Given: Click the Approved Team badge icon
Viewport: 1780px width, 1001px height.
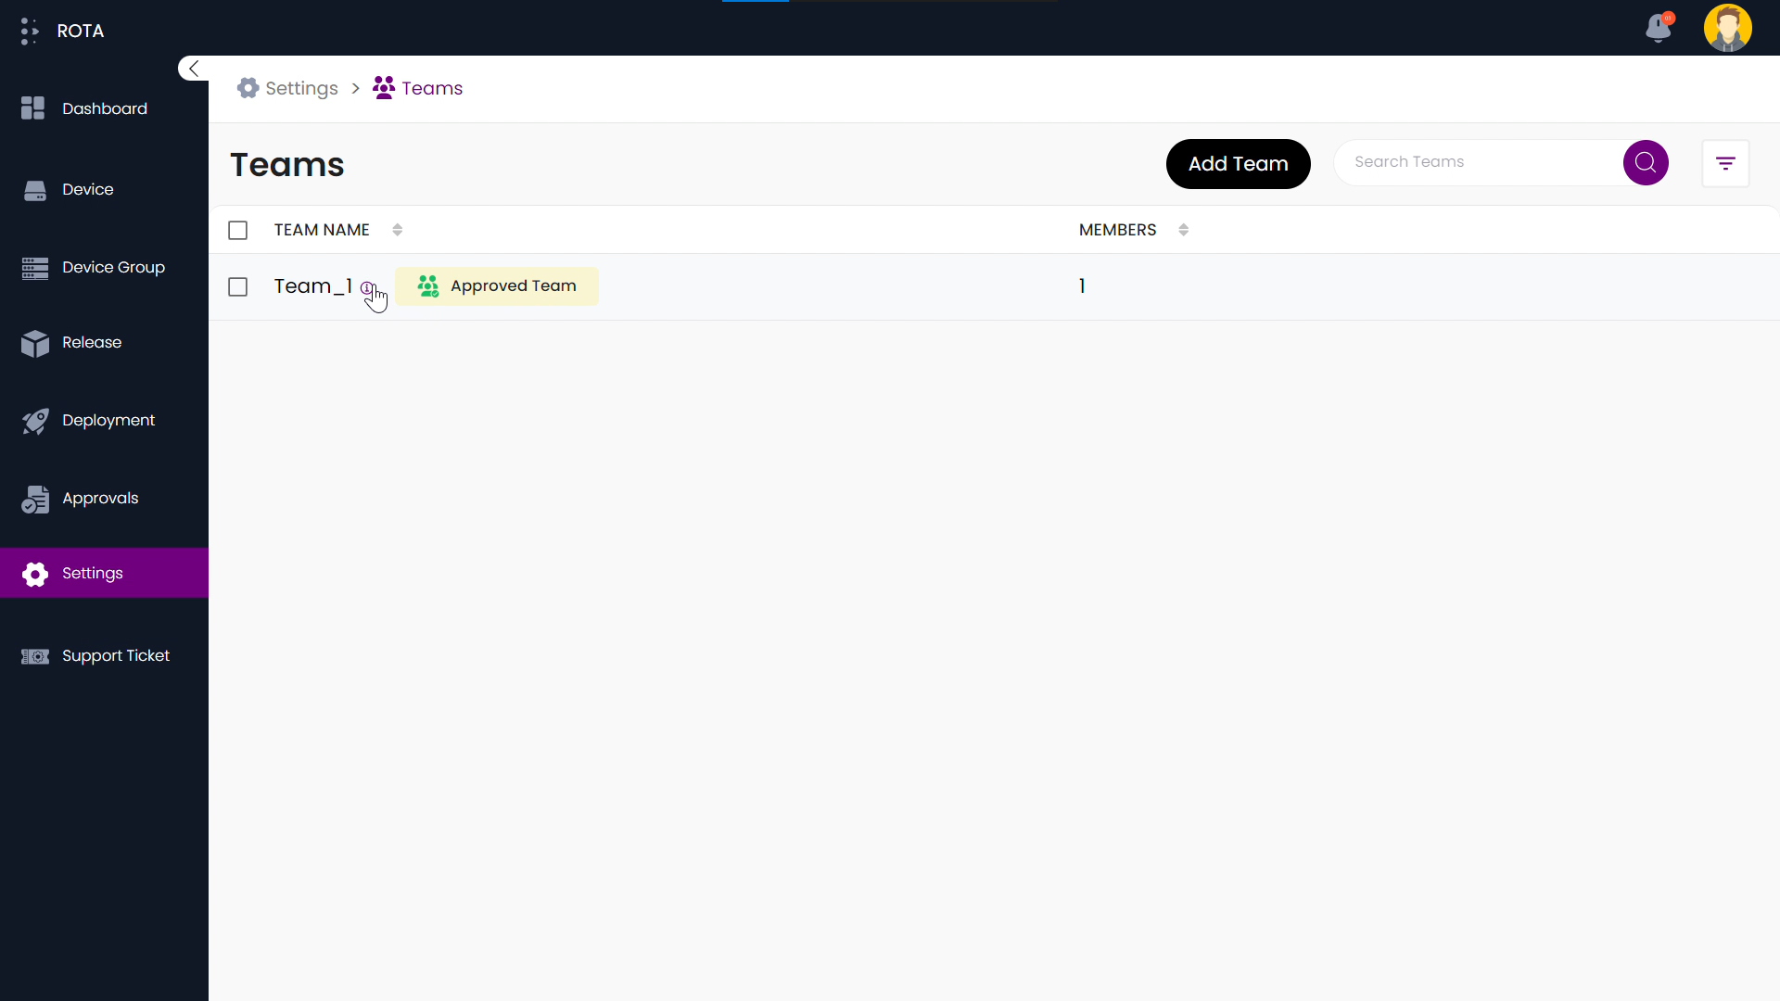Looking at the screenshot, I should [428, 286].
